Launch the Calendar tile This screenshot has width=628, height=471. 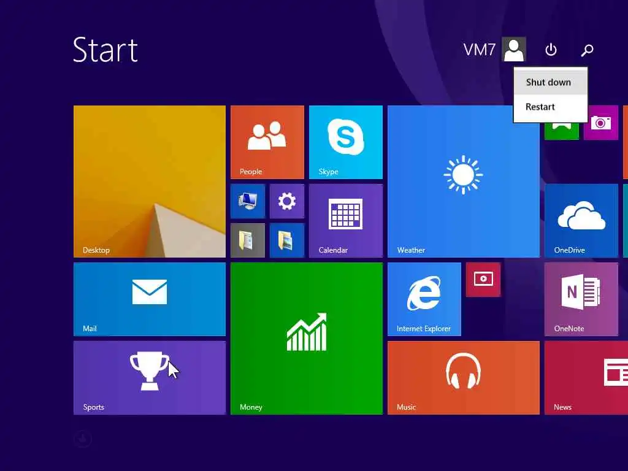click(x=346, y=221)
